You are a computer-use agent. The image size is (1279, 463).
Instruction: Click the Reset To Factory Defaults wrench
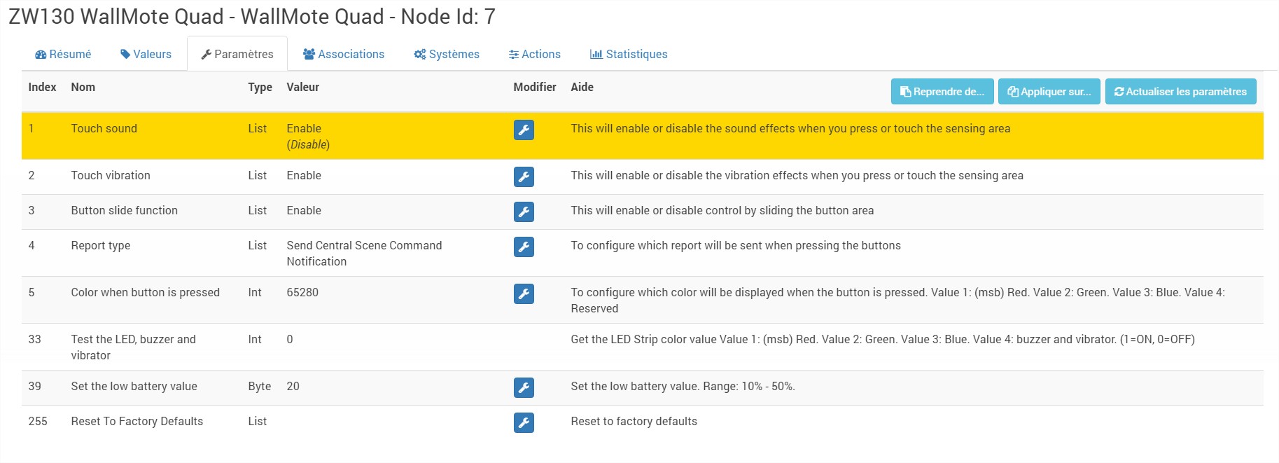[524, 422]
